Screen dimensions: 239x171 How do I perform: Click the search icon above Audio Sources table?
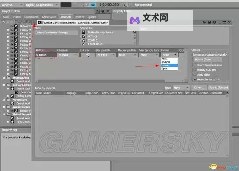tap(227, 93)
